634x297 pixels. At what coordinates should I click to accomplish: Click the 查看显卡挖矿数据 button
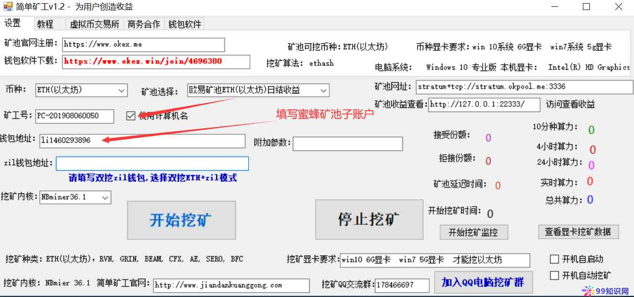pyautogui.click(x=578, y=232)
